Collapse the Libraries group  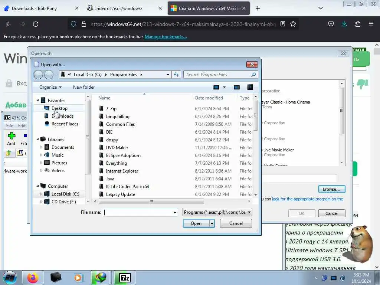37,140
